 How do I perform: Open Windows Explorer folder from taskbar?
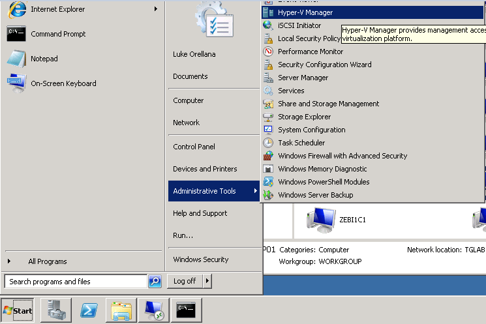tap(121, 310)
